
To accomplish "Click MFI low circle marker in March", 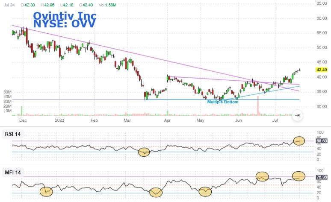I will (156, 192).
